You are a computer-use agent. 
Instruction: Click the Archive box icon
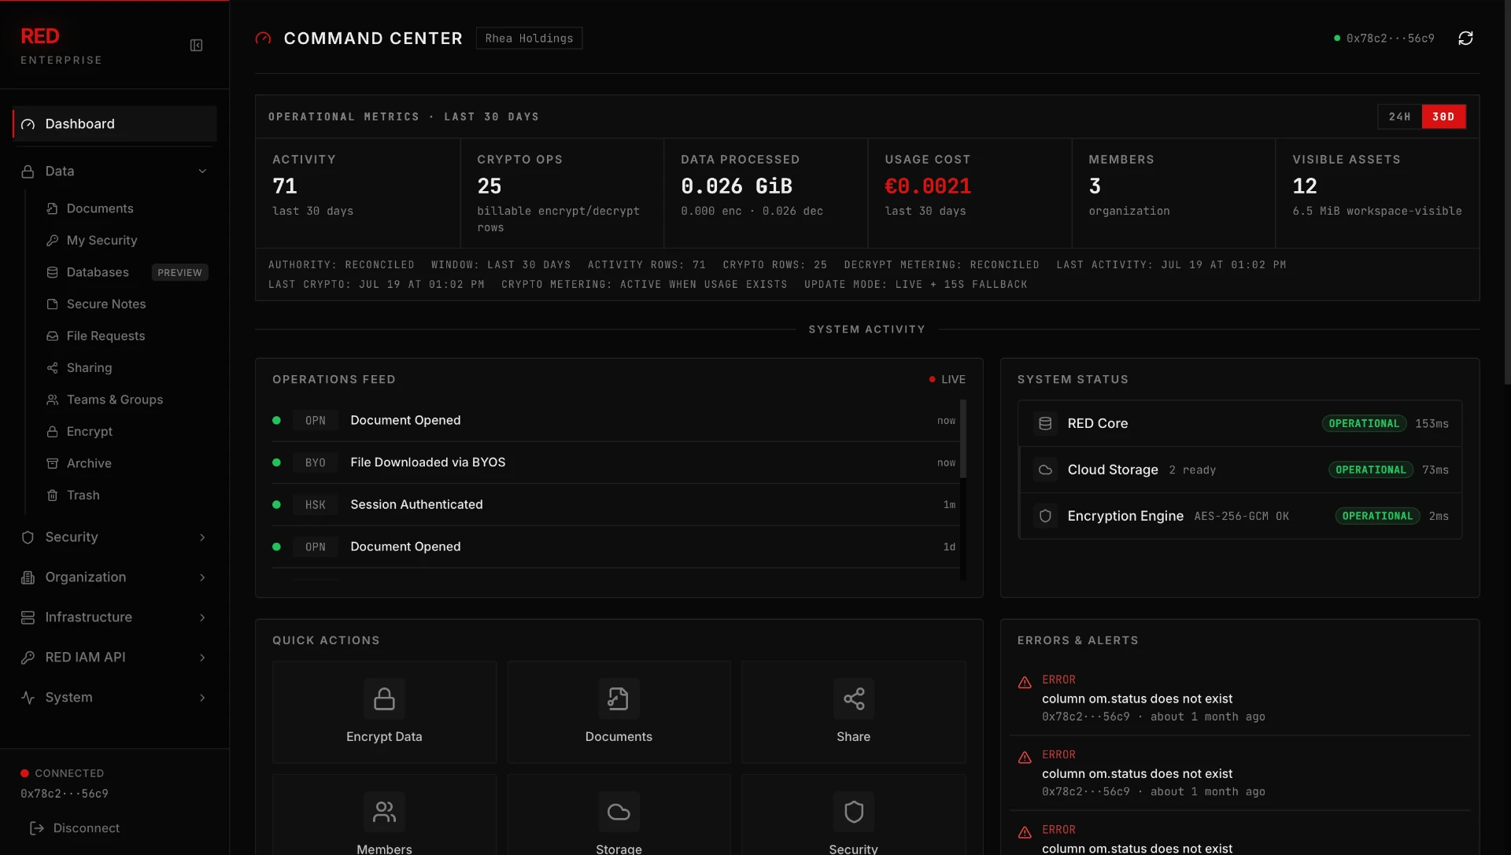click(53, 463)
